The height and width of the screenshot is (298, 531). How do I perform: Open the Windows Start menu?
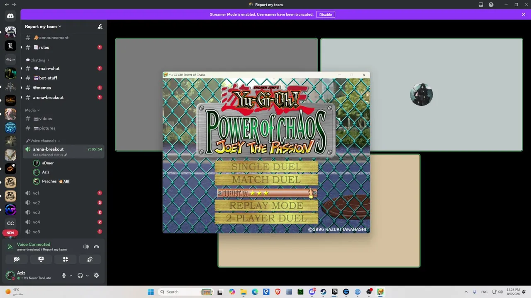(151, 292)
